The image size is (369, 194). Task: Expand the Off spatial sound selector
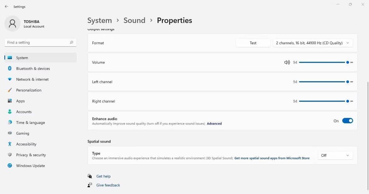click(335, 155)
